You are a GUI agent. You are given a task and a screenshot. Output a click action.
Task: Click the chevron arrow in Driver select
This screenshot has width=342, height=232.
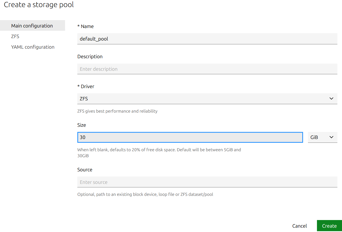(331, 98)
